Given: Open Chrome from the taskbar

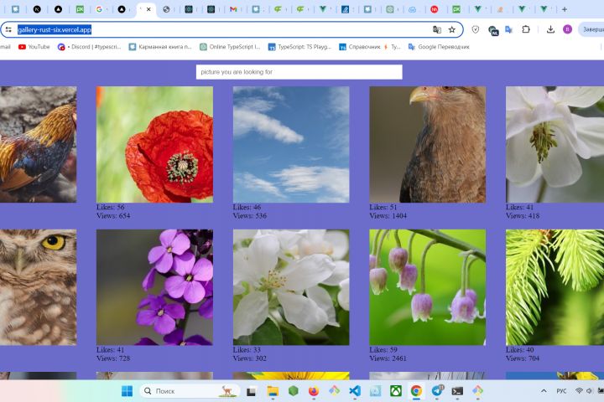Looking at the screenshot, I should (x=416, y=391).
